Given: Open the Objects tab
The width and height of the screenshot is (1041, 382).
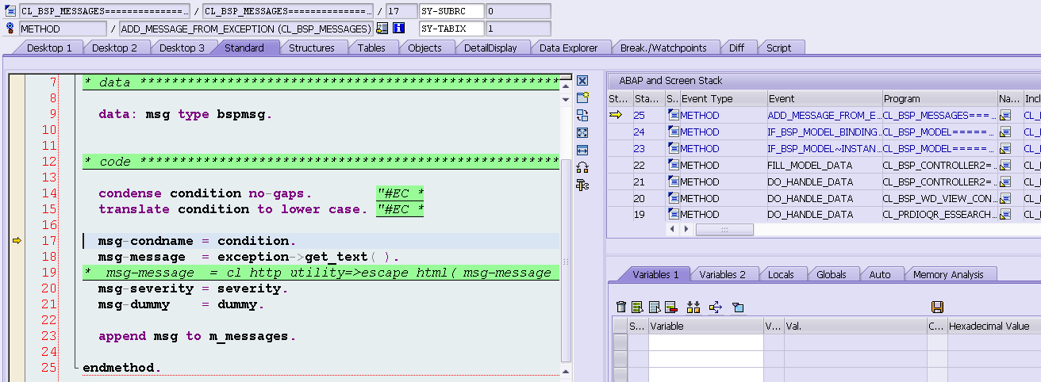Looking at the screenshot, I should pos(424,48).
